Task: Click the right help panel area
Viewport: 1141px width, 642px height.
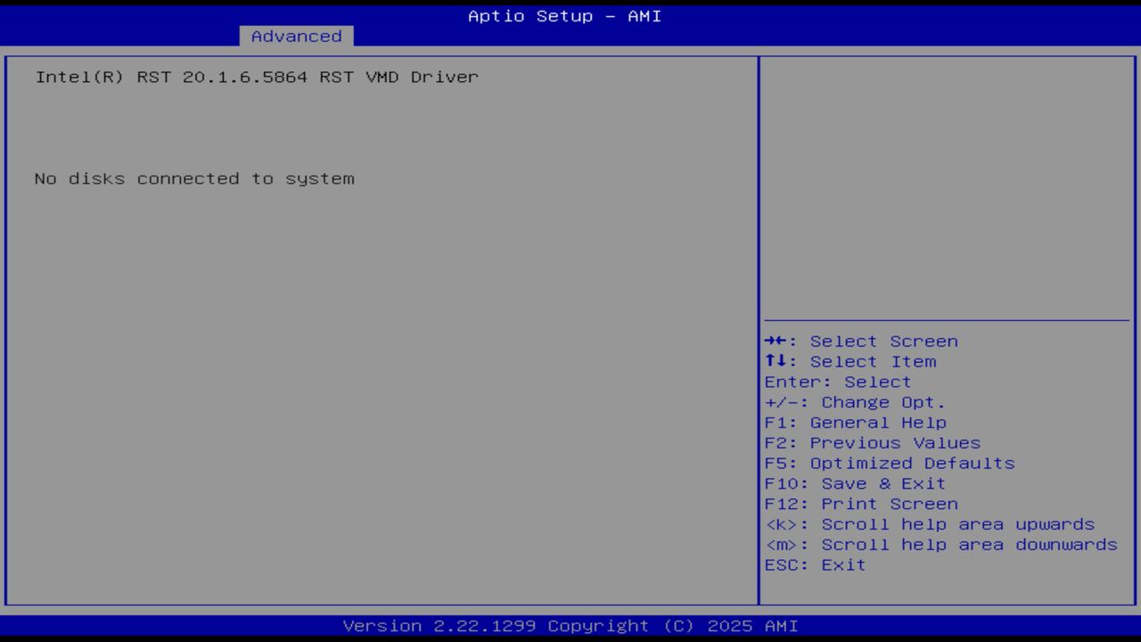Action: point(947,178)
